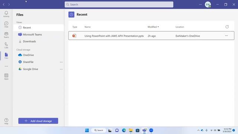
Task: Click Ewhitaker's OneDrive location cell
Action: coord(187,36)
